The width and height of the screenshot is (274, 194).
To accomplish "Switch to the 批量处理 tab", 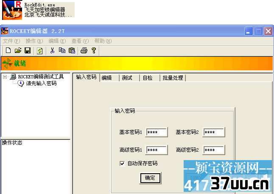I will point(173,78).
